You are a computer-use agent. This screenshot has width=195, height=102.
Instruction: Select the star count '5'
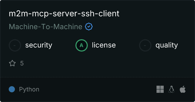[22, 63]
